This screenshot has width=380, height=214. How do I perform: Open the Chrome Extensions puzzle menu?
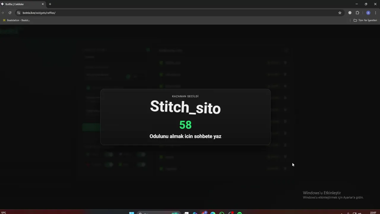pos(357,13)
